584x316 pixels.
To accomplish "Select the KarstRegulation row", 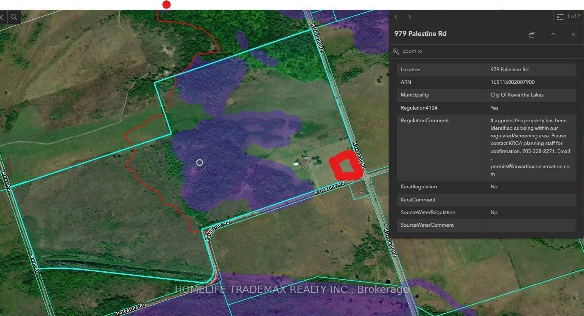I will pos(486,187).
